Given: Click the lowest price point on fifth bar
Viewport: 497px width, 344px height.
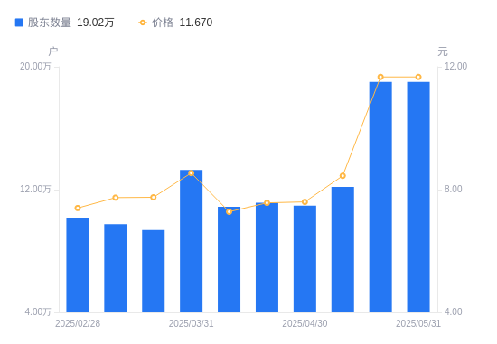Looking at the screenshot, I should [230, 211].
